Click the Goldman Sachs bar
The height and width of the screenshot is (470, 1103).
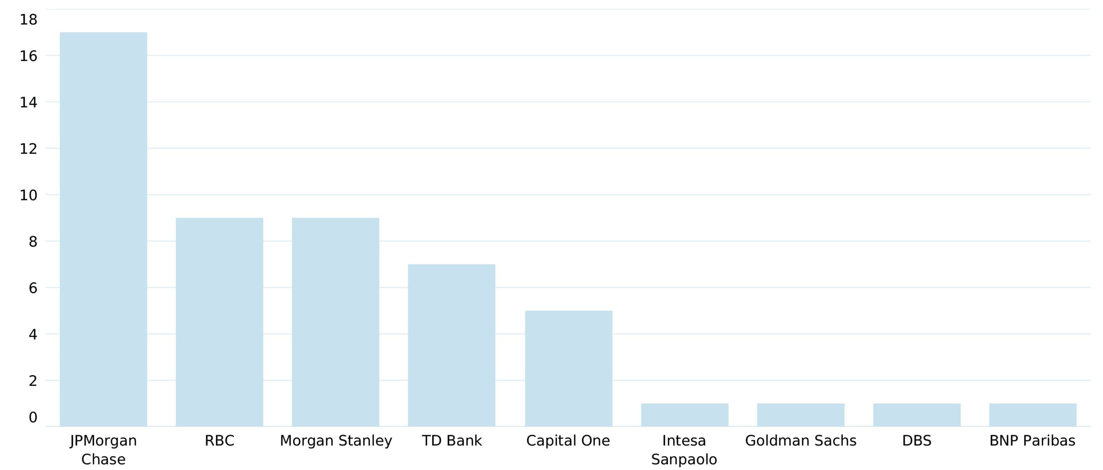[800, 414]
